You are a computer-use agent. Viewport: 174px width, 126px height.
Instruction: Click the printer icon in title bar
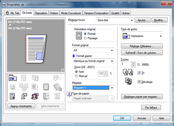pyautogui.click(x=4, y=5)
